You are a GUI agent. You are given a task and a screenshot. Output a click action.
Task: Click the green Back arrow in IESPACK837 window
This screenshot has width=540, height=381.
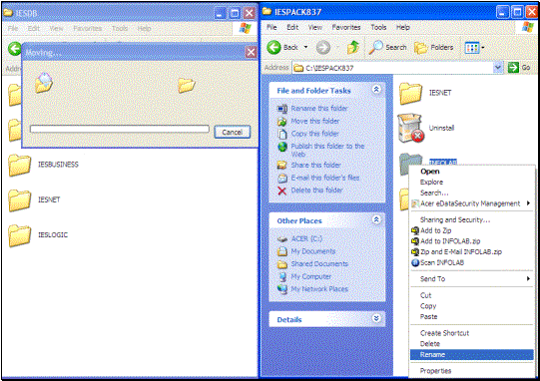(x=274, y=47)
